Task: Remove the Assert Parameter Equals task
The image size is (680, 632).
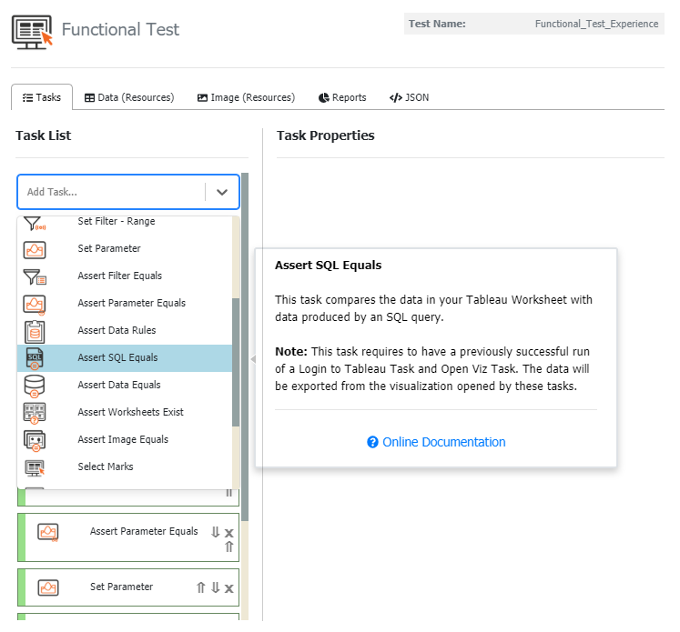Action: click(229, 533)
